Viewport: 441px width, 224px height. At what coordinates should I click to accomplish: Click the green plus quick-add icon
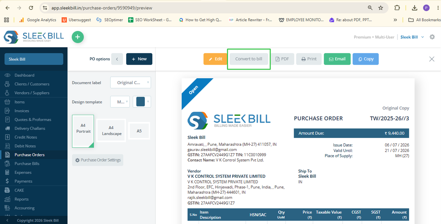click(78, 37)
